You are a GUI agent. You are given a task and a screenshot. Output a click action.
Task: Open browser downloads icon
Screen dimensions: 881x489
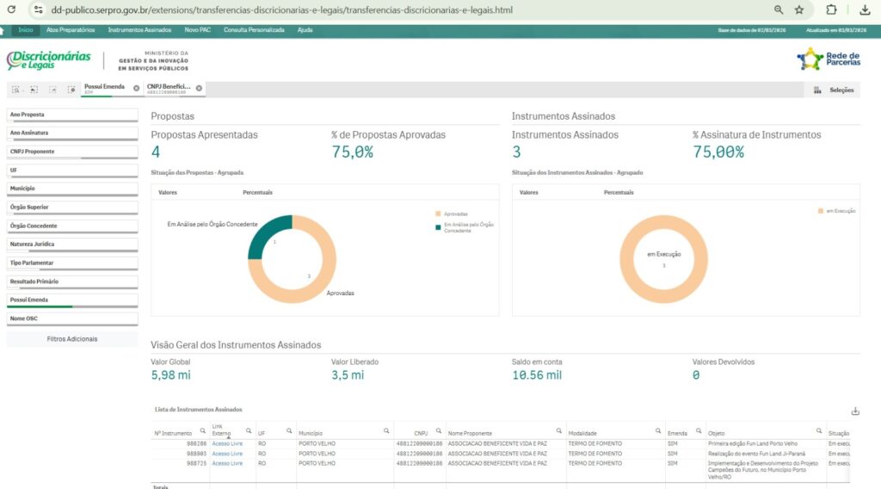pos(865,9)
